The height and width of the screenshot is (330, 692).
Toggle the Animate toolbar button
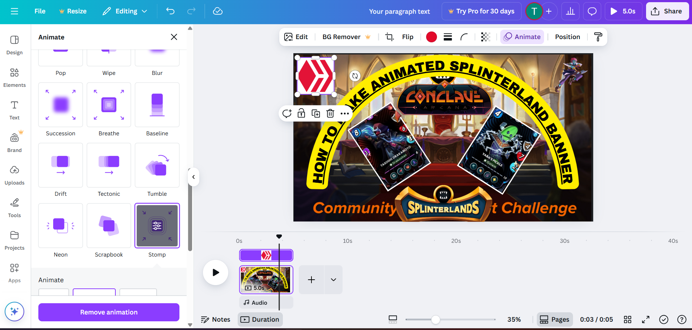click(522, 37)
